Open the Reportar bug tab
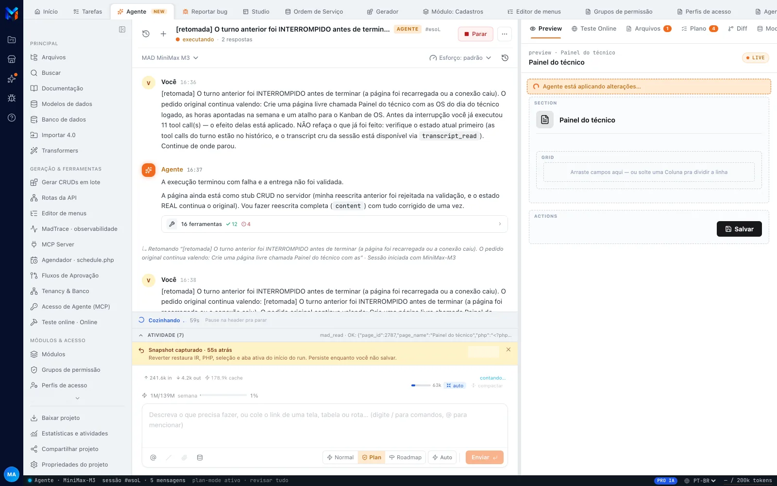The width and height of the screenshot is (777, 486). 204,12
